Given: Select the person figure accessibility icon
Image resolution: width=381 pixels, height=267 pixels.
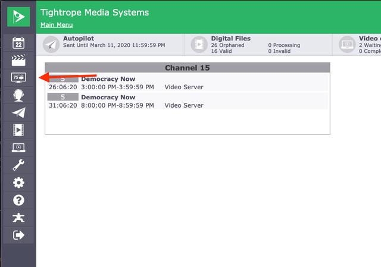Looking at the screenshot, I should point(18,218).
